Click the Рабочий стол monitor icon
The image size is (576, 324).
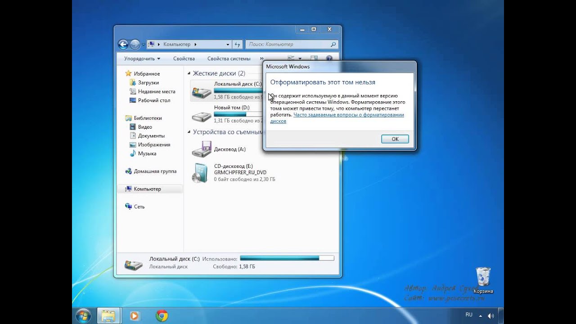pos(133,100)
